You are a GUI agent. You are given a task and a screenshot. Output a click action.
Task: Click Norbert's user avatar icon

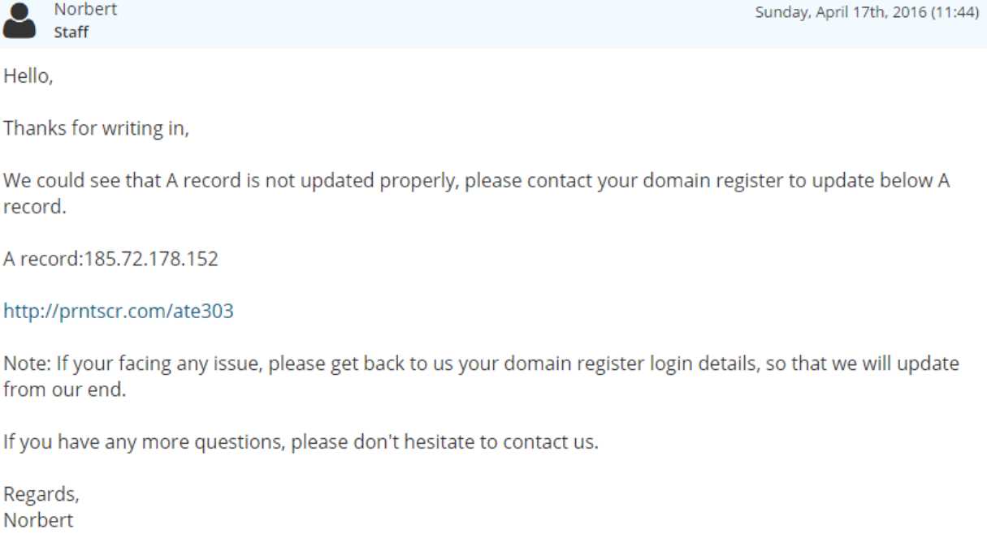tap(20, 20)
